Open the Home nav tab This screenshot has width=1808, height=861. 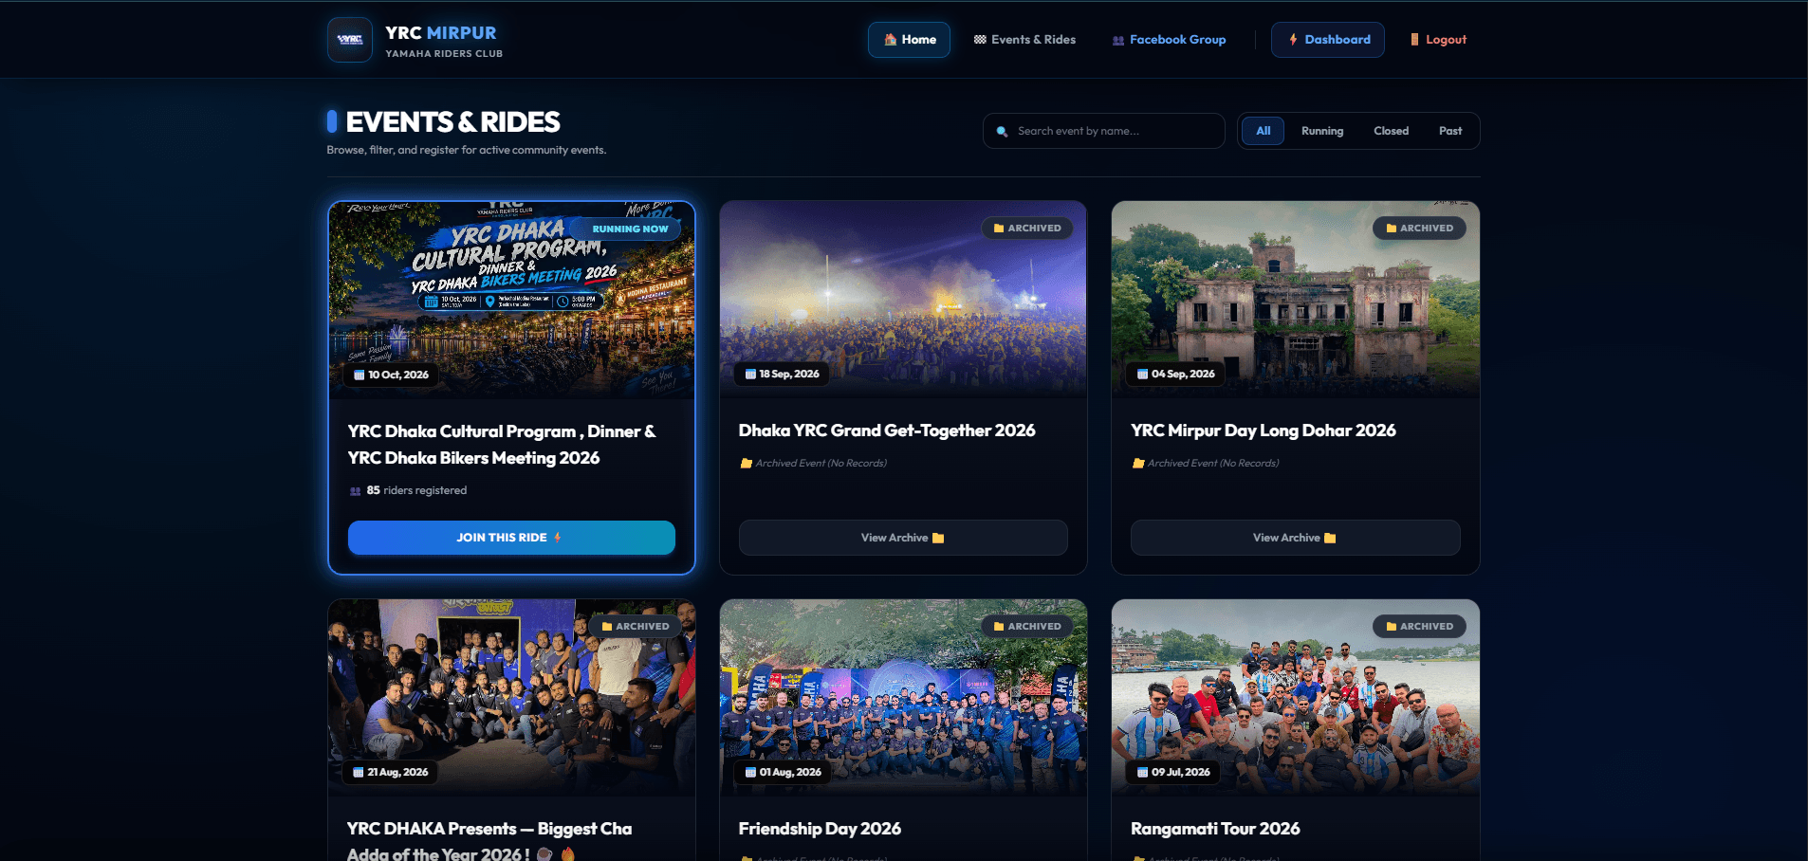click(x=909, y=40)
